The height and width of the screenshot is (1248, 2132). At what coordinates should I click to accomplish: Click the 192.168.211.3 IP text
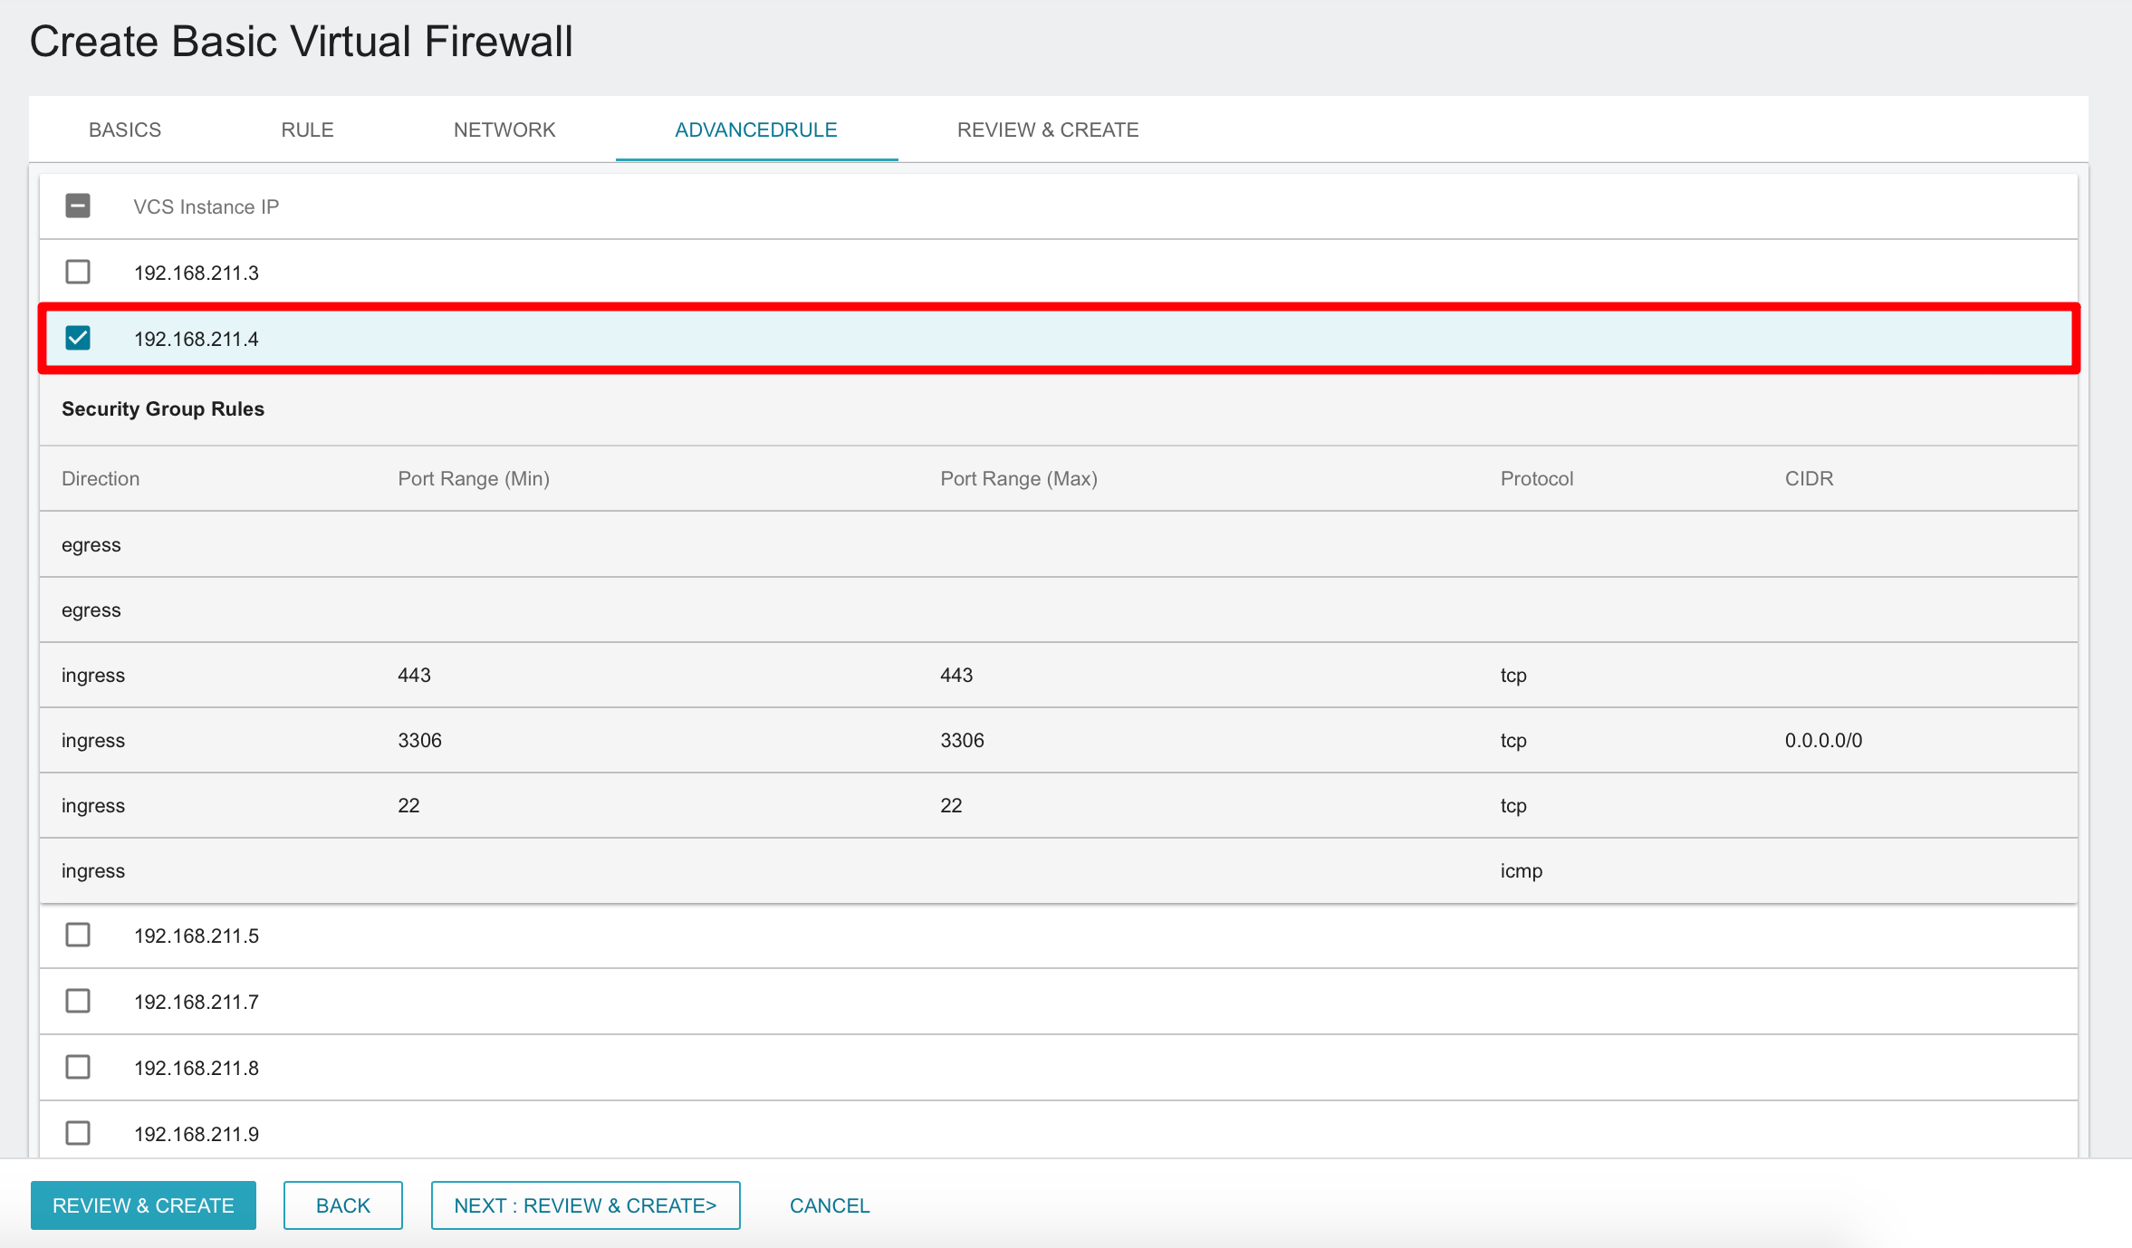197,274
